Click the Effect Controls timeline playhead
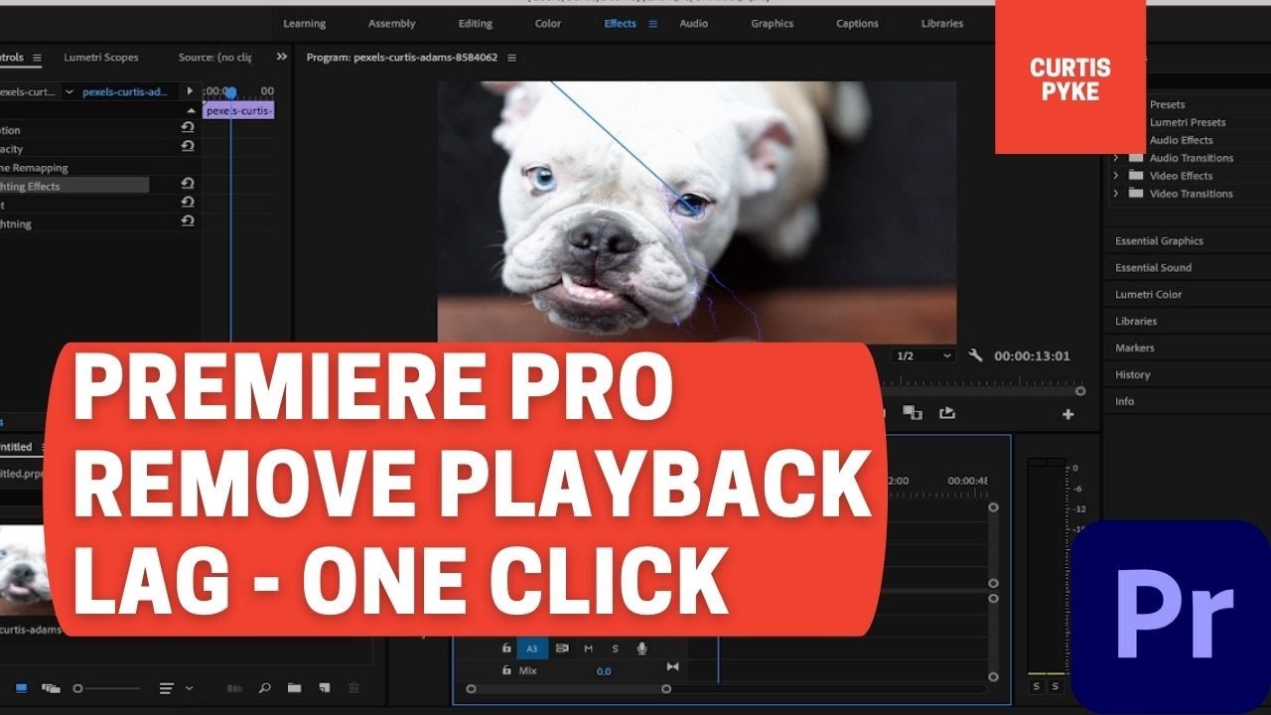The height and width of the screenshot is (715, 1271). pyautogui.click(x=230, y=93)
